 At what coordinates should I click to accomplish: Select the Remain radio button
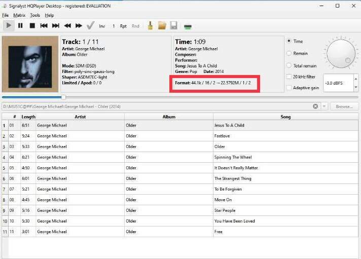(x=289, y=53)
